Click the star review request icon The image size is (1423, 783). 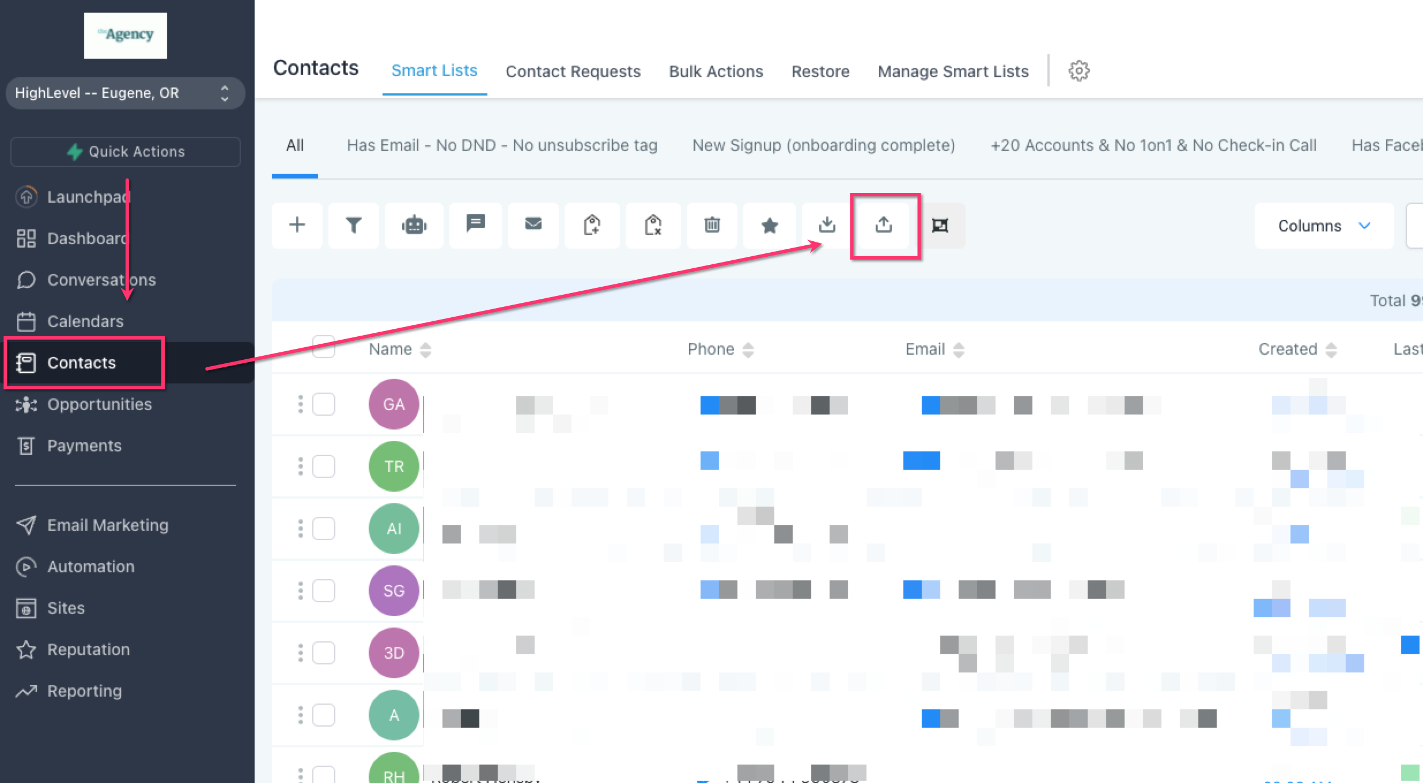pyautogui.click(x=770, y=225)
